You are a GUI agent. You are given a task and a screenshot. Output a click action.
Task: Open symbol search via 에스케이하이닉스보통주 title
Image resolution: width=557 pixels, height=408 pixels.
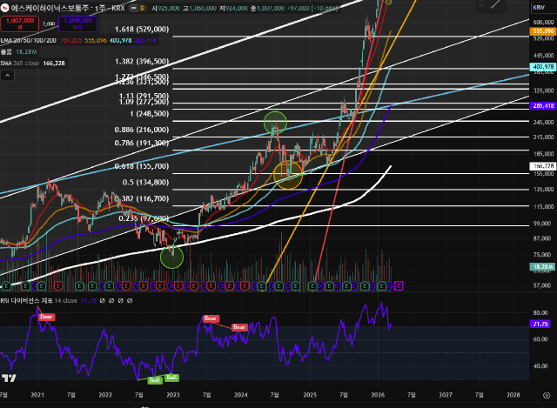pos(50,8)
